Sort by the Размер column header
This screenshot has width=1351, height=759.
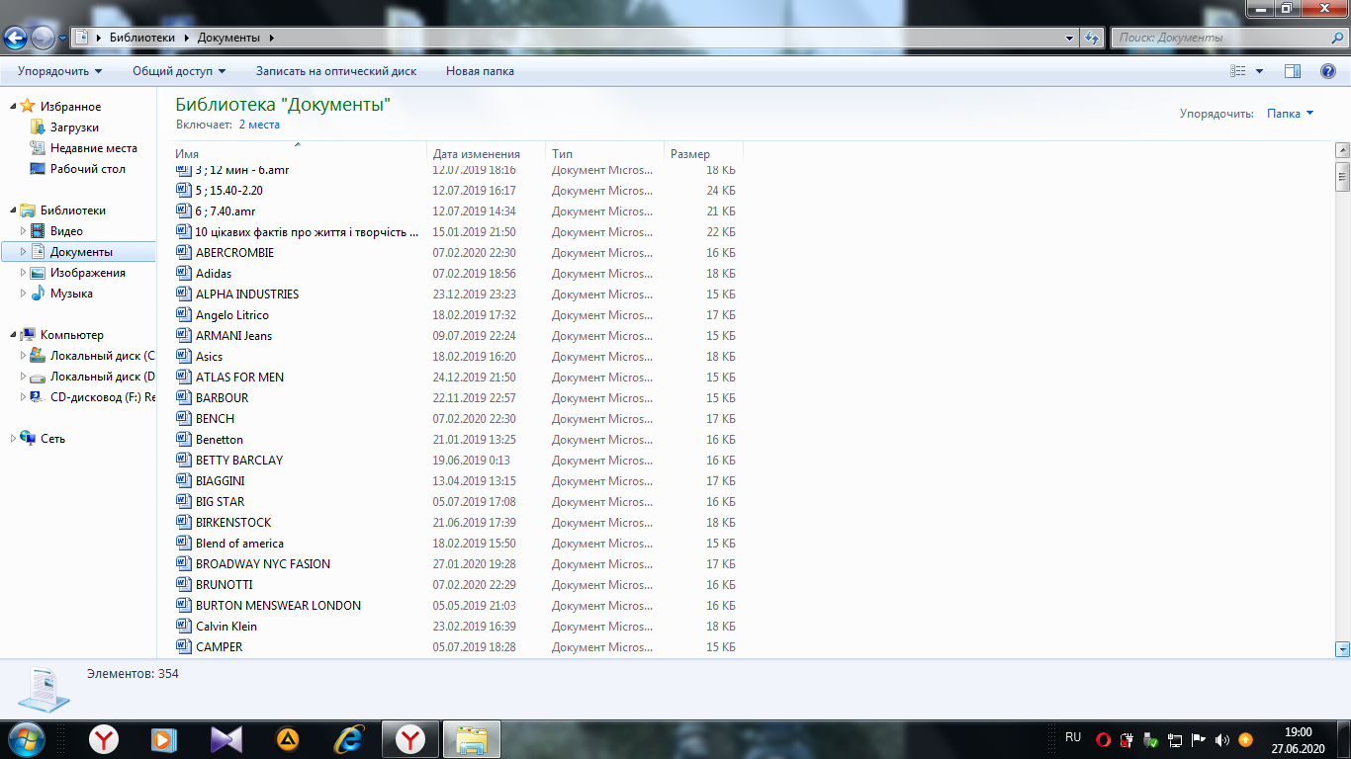[703, 153]
